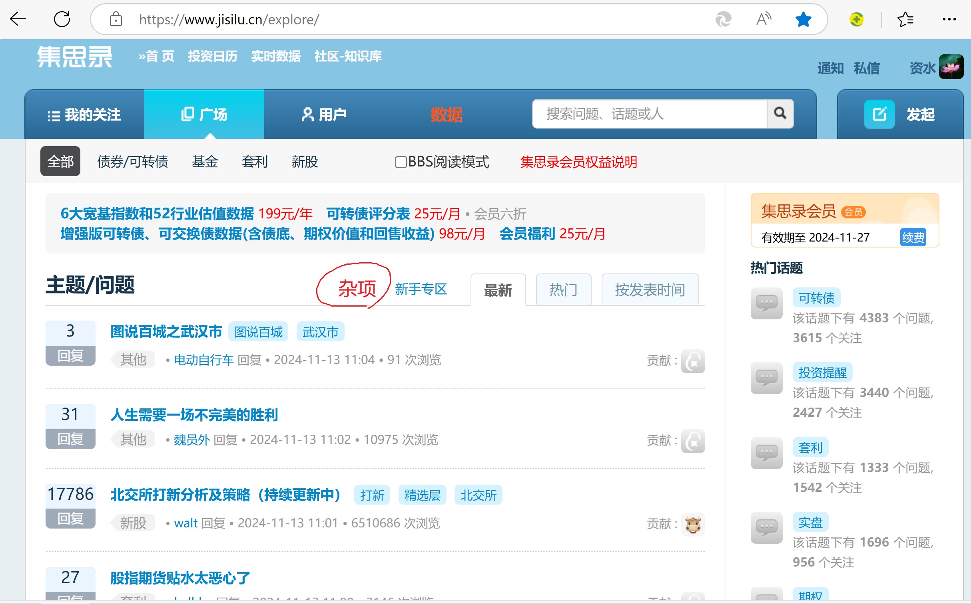Click the search magnifier button
Image resolution: width=971 pixels, height=604 pixels.
point(780,114)
